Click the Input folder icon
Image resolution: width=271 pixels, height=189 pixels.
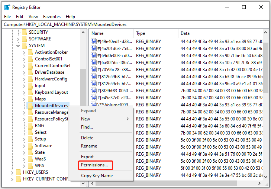point(30,86)
